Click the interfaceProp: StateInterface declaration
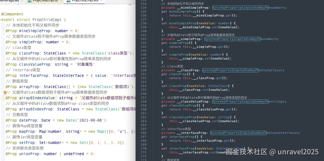Viewport: 324px width, 161px height. coord(70,75)
